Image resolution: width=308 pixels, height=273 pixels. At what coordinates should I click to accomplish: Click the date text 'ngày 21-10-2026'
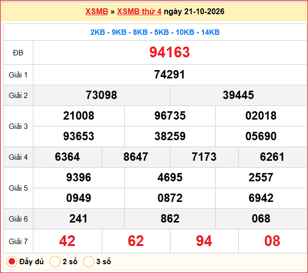(x=194, y=12)
